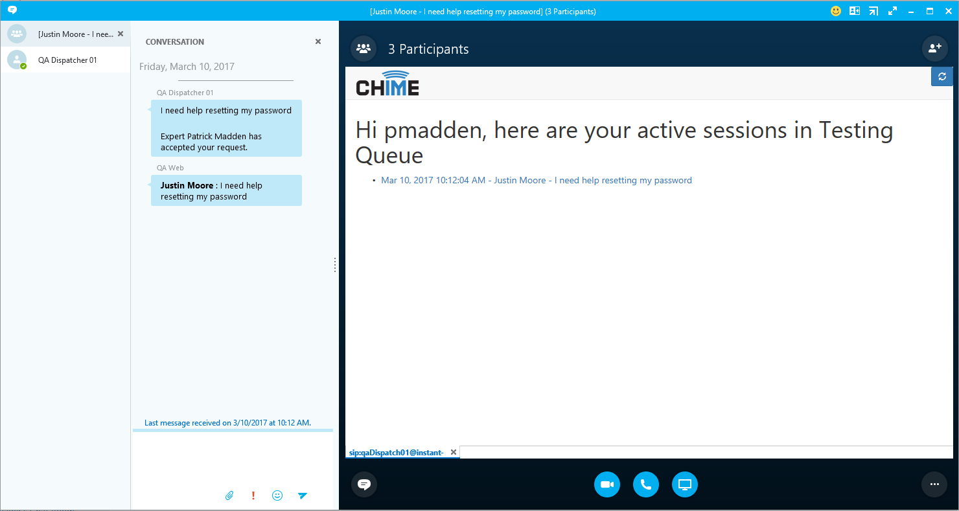959x511 pixels.
Task: Attach a file to the message
Action: (229, 495)
